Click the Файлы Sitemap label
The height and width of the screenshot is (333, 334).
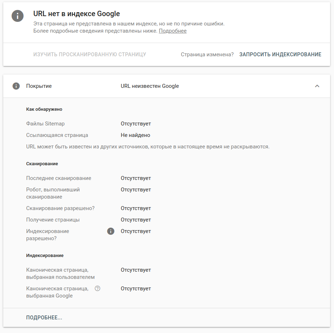point(46,124)
